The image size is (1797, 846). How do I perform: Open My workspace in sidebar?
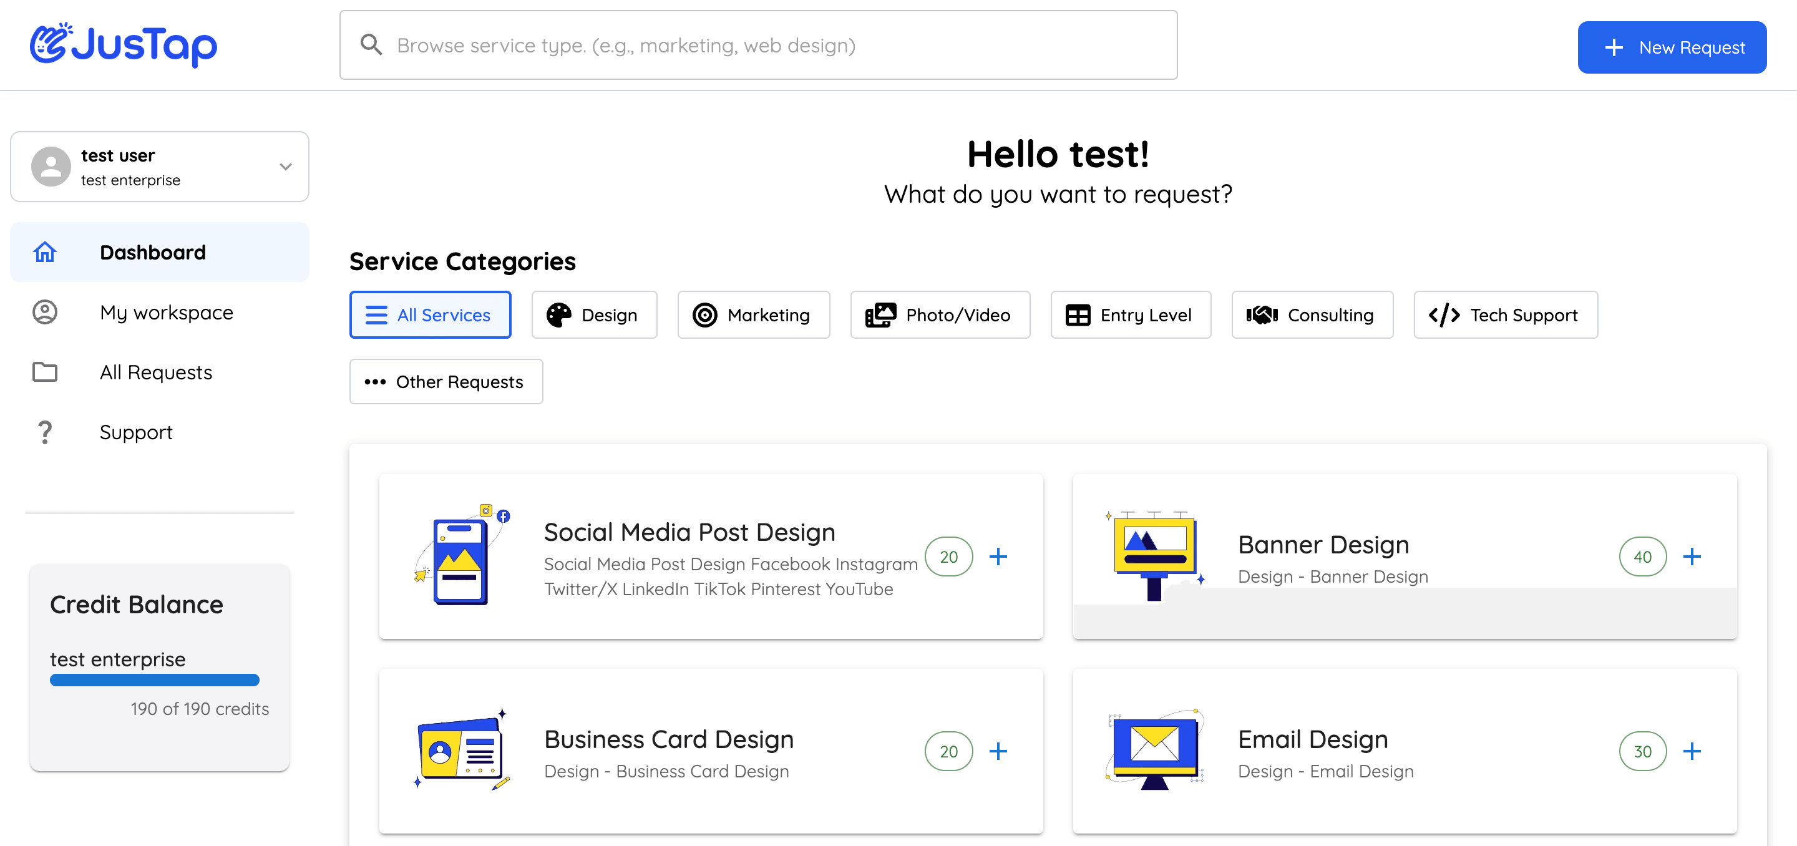[166, 312]
